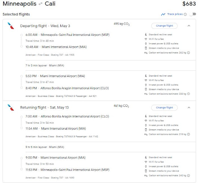Click the seat icon for flight AA 1905
Viewport: 198px width, 183px height.
(x=146, y=34)
